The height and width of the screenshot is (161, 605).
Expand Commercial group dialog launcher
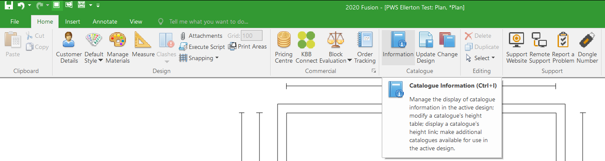[x=374, y=71]
